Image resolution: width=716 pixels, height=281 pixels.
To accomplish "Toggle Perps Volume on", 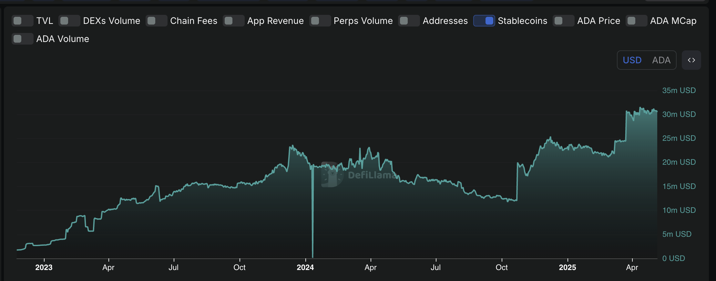I will point(320,21).
